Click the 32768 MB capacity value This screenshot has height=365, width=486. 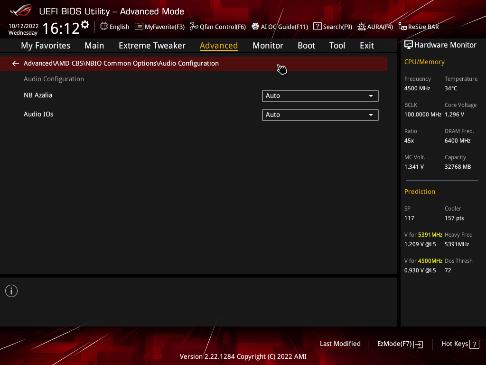[458, 167]
